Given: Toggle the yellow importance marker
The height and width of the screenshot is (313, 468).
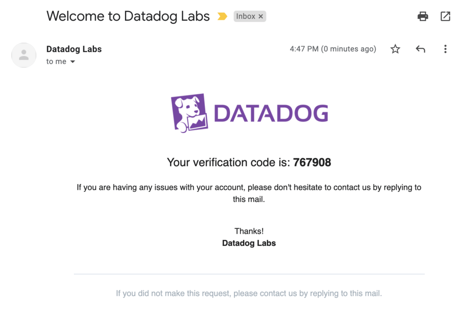Looking at the screenshot, I should click(x=222, y=16).
